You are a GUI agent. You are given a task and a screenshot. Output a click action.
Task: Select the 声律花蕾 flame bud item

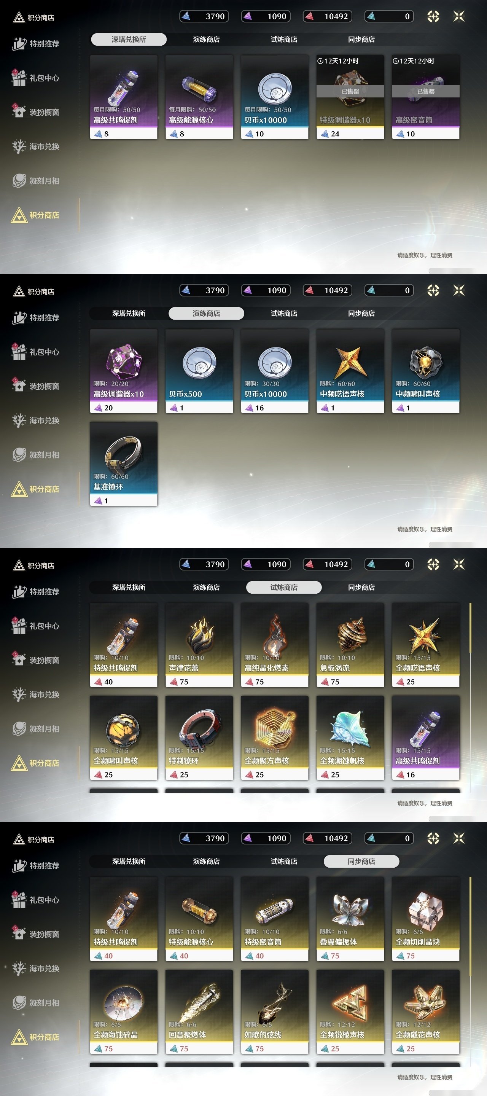click(x=199, y=645)
